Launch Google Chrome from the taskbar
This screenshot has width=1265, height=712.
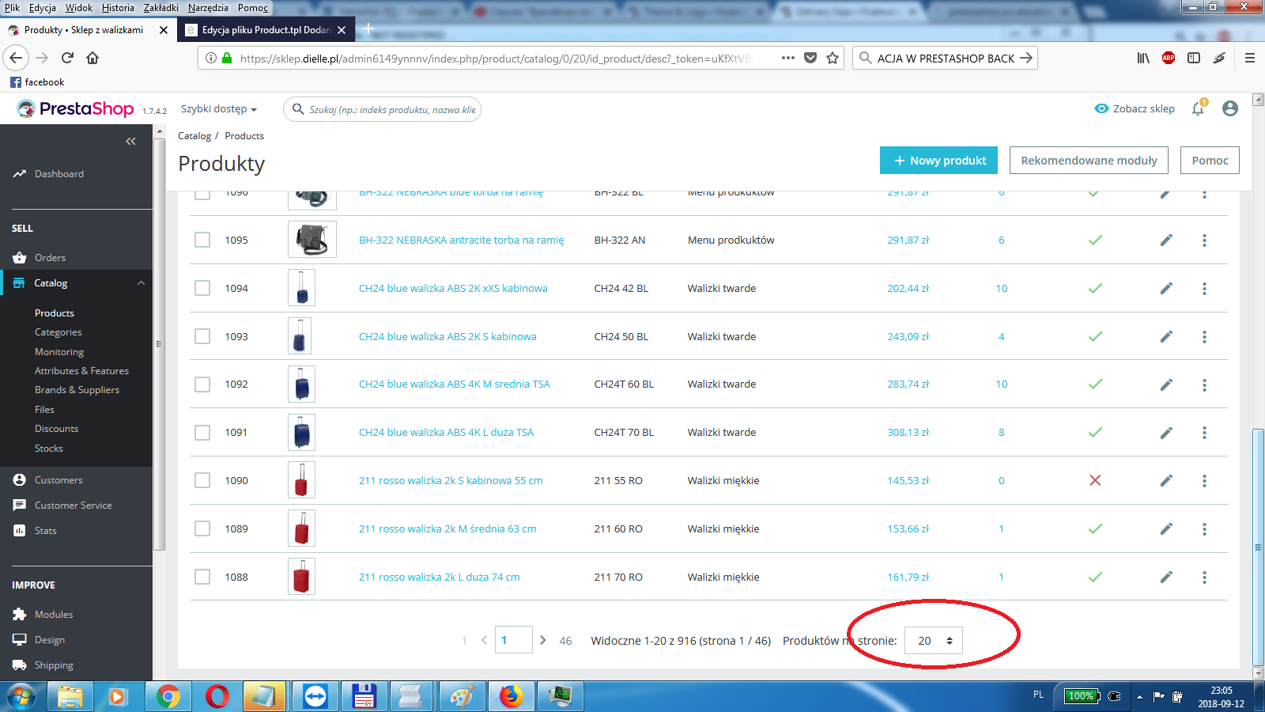click(x=168, y=696)
